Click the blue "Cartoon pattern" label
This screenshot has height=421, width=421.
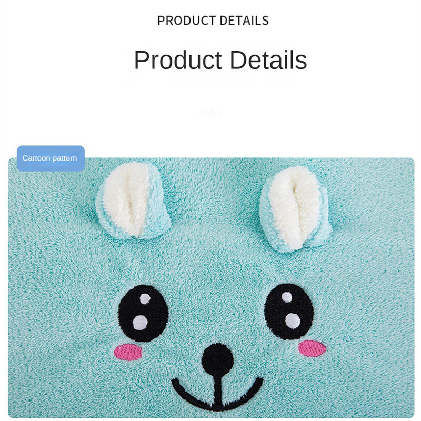(x=51, y=158)
